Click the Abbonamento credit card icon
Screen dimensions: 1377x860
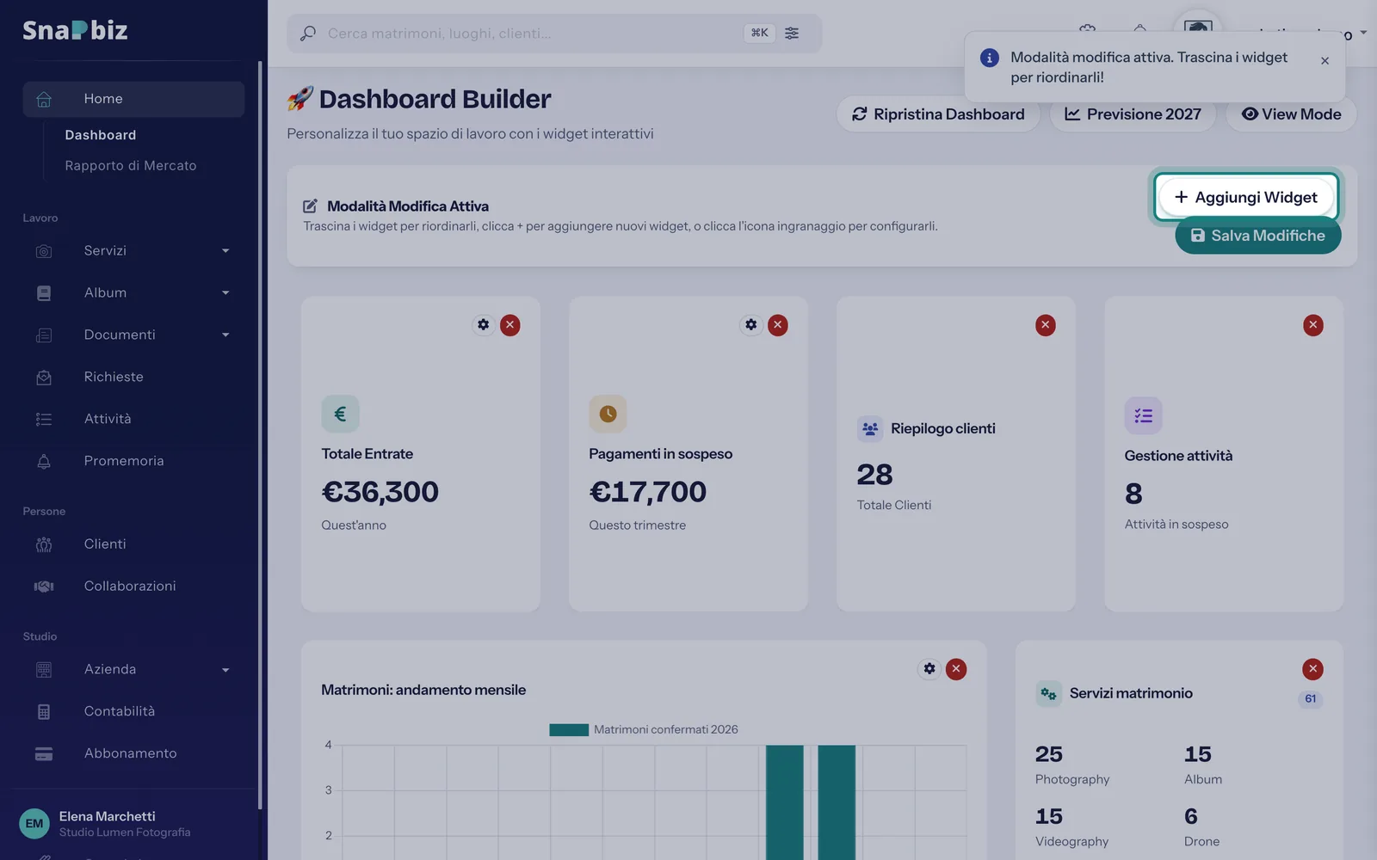(44, 754)
